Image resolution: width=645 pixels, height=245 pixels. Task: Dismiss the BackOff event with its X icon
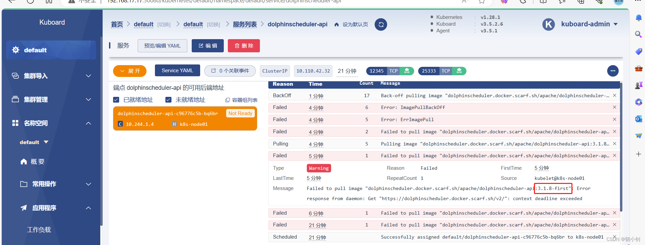point(614,96)
